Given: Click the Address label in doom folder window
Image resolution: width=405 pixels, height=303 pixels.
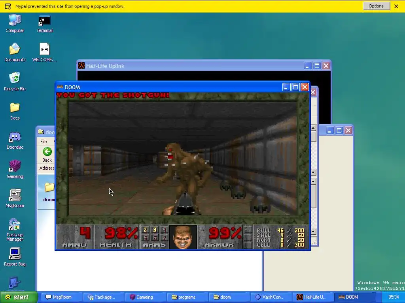Looking at the screenshot, I should [47, 168].
